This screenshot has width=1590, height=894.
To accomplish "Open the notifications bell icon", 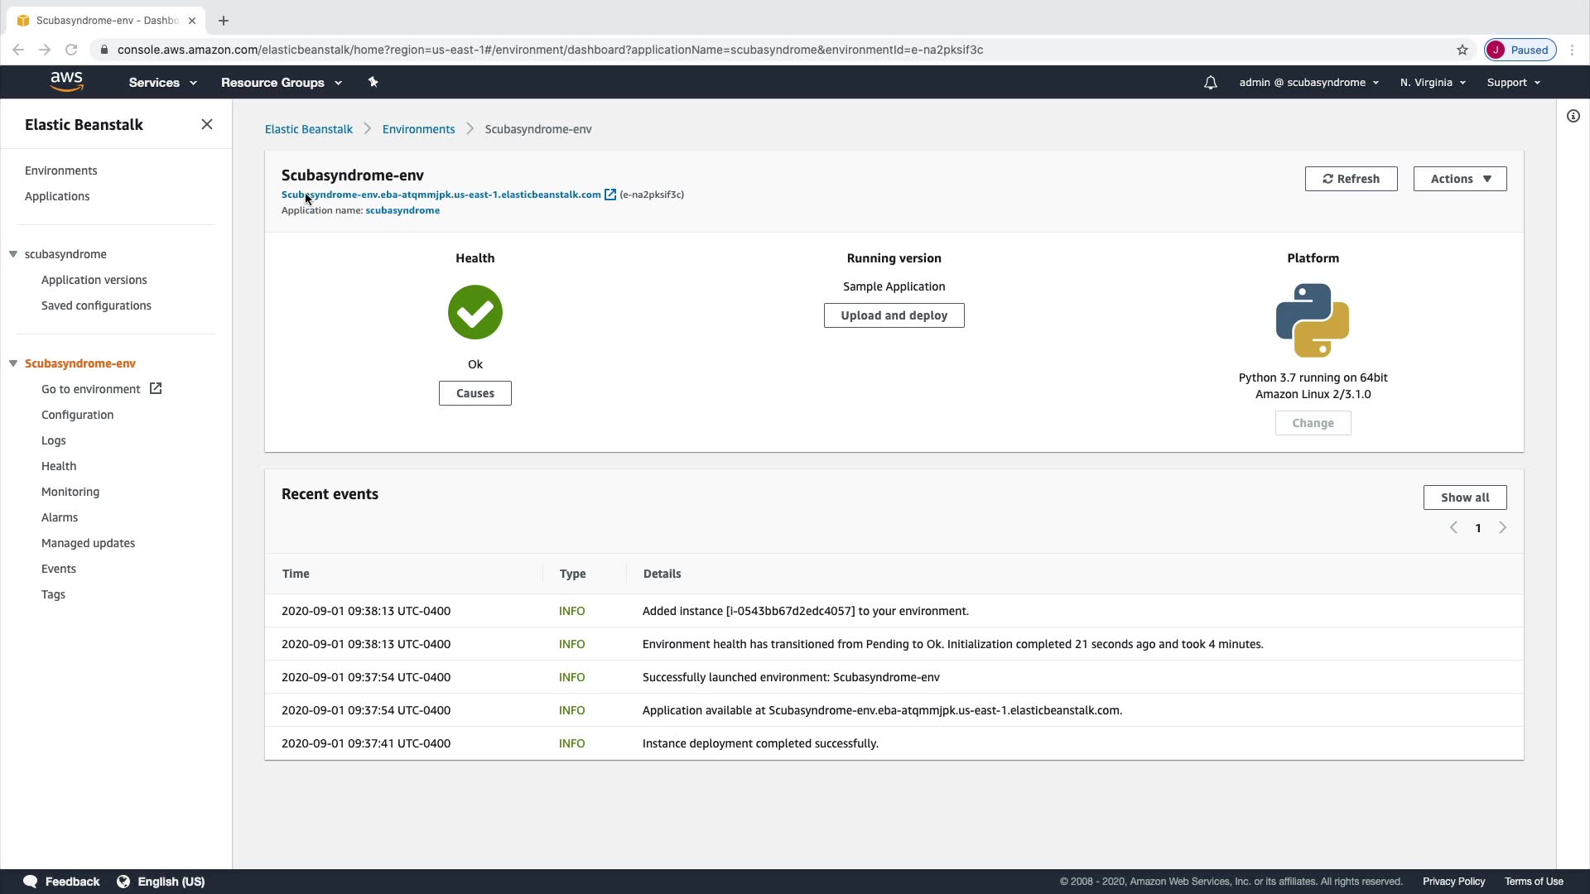I will 1210,83.
